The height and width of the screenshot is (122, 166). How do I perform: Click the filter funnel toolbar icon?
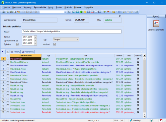[69, 12]
